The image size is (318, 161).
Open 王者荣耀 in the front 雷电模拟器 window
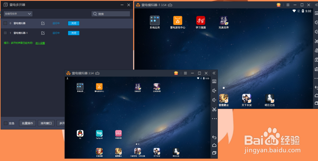(99, 151)
